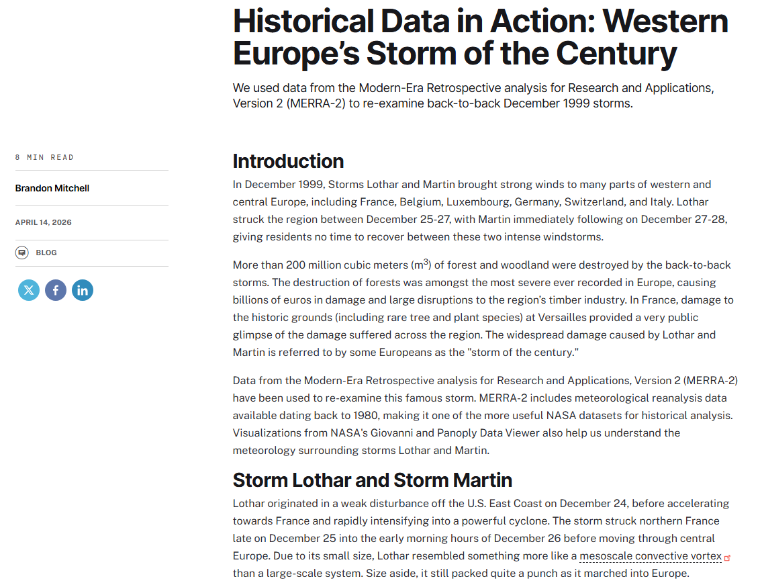Image resolution: width=762 pixels, height=587 pixels.
Task: Click the article's main title
Action: [480, 37]
